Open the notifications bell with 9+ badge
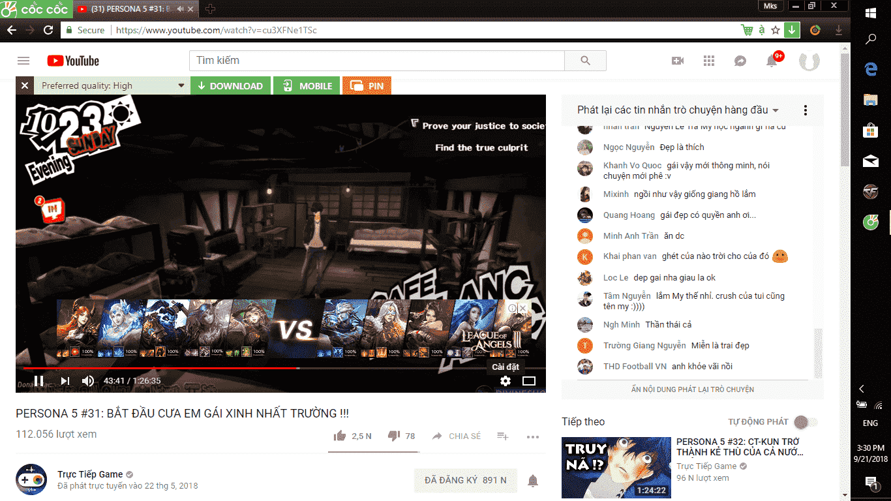This screenshot has width=891, height=501. point(773,60)
